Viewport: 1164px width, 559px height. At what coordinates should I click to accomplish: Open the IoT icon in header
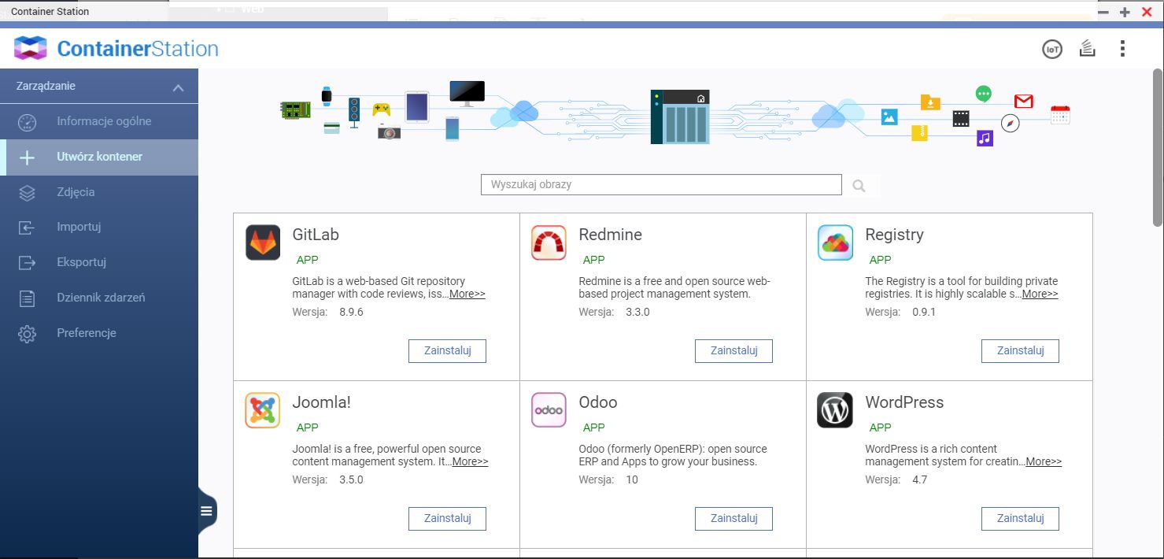(1051, 49)
